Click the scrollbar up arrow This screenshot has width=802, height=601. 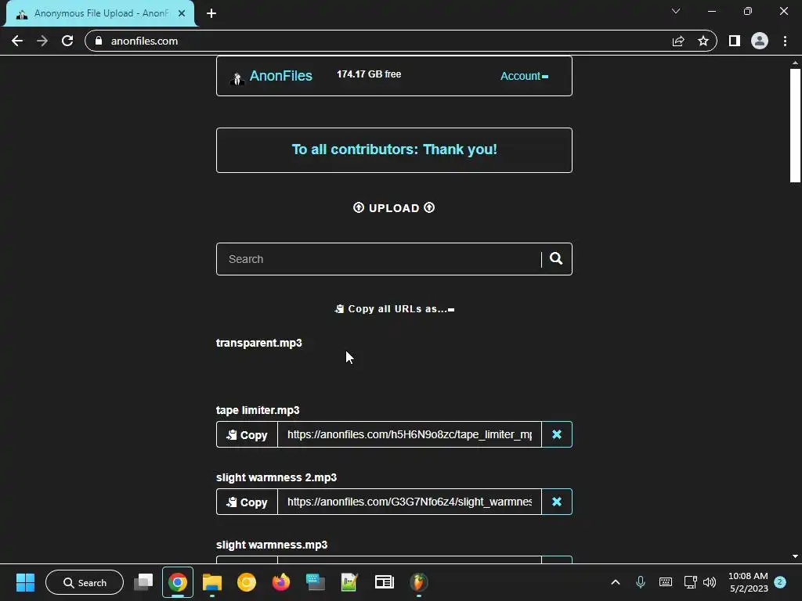coord(795,63)
